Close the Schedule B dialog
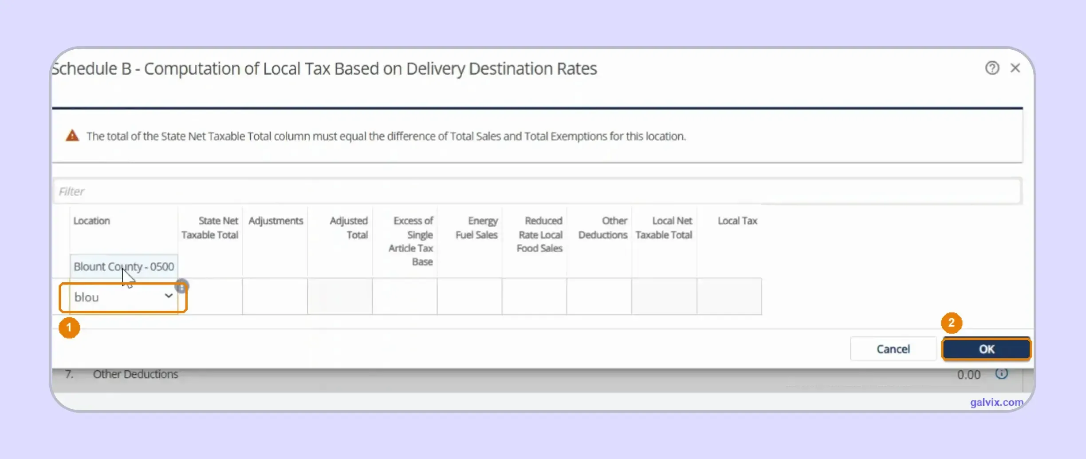Image resolution: width=1086 pixels, height=459 pixels. [x=1015, y=68]
